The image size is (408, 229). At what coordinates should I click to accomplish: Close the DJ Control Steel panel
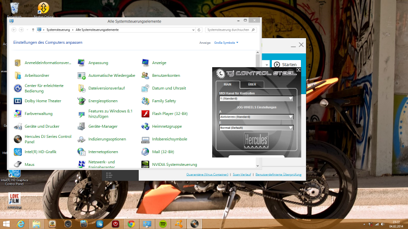click(298, 70)
